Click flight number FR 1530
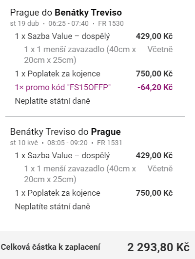Image resolution: width=195 pixels, height=259 pixels. (111, 23)
